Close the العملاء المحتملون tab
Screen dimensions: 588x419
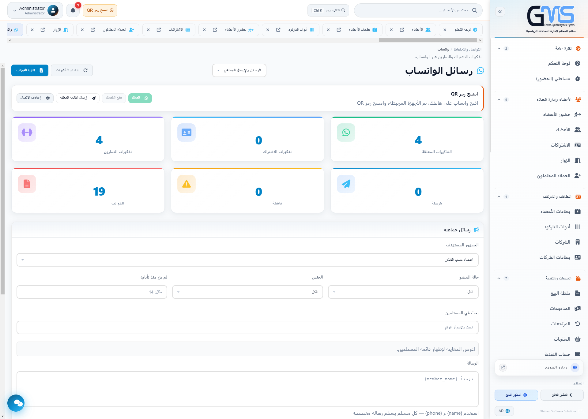point(82,30)
